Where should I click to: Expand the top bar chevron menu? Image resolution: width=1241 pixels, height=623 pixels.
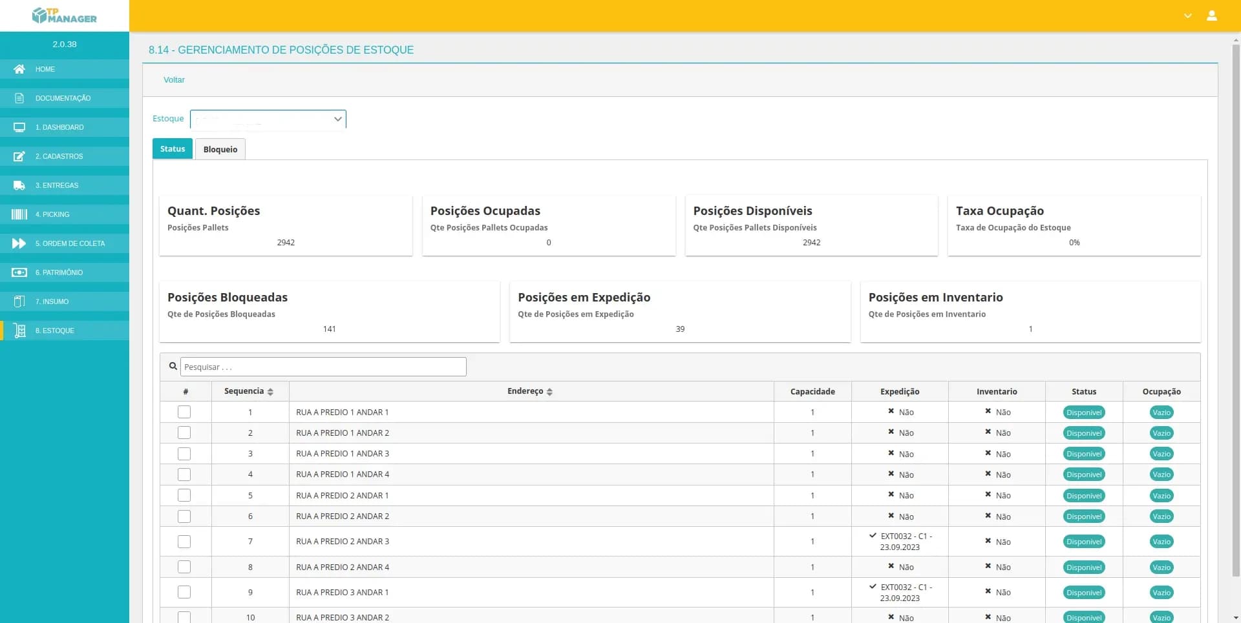click(1188, 15)
